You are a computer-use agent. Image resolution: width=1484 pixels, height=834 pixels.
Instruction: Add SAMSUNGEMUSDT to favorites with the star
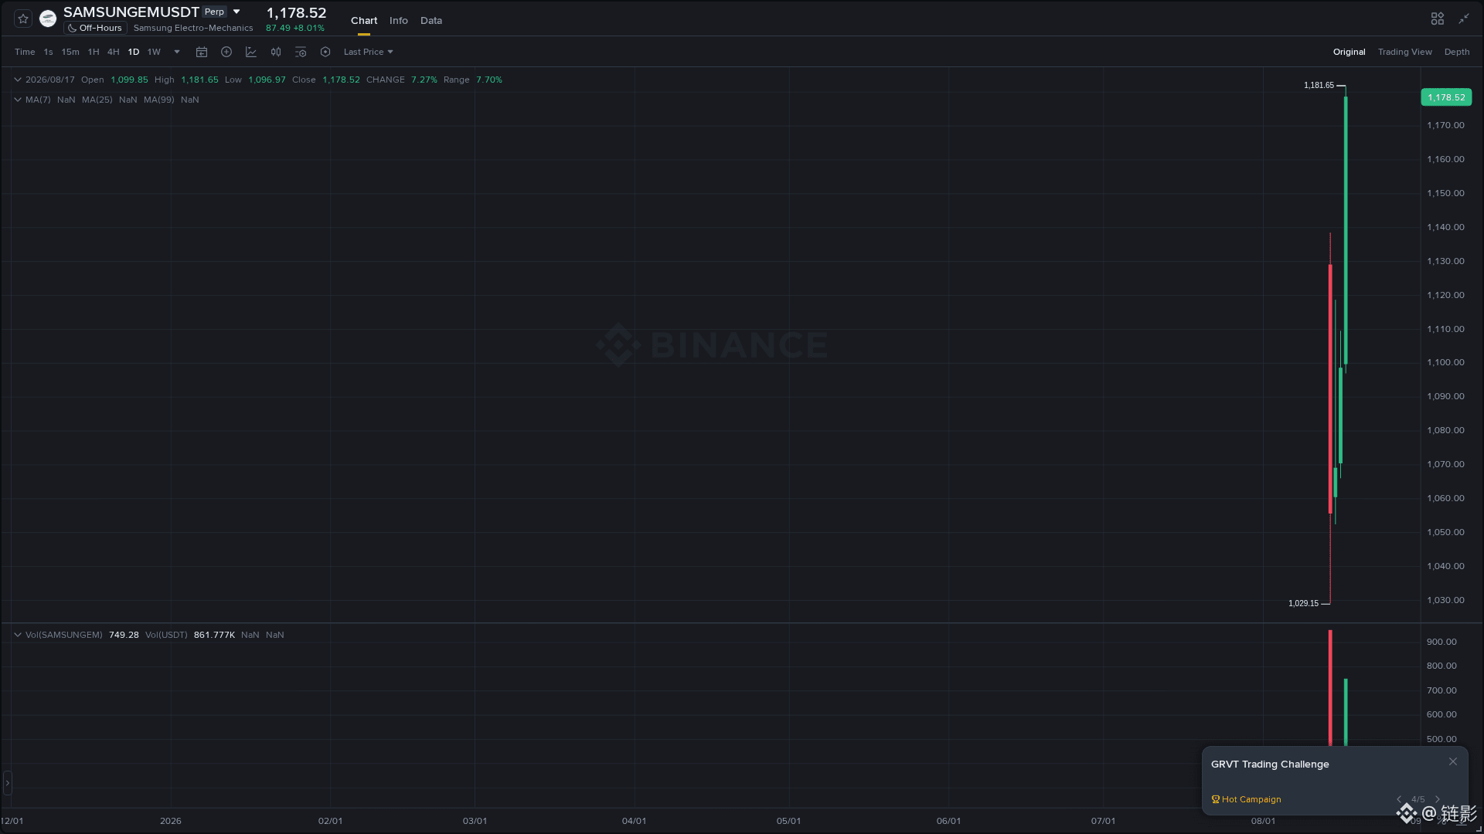pyautogui.click(x=23, y=19)
